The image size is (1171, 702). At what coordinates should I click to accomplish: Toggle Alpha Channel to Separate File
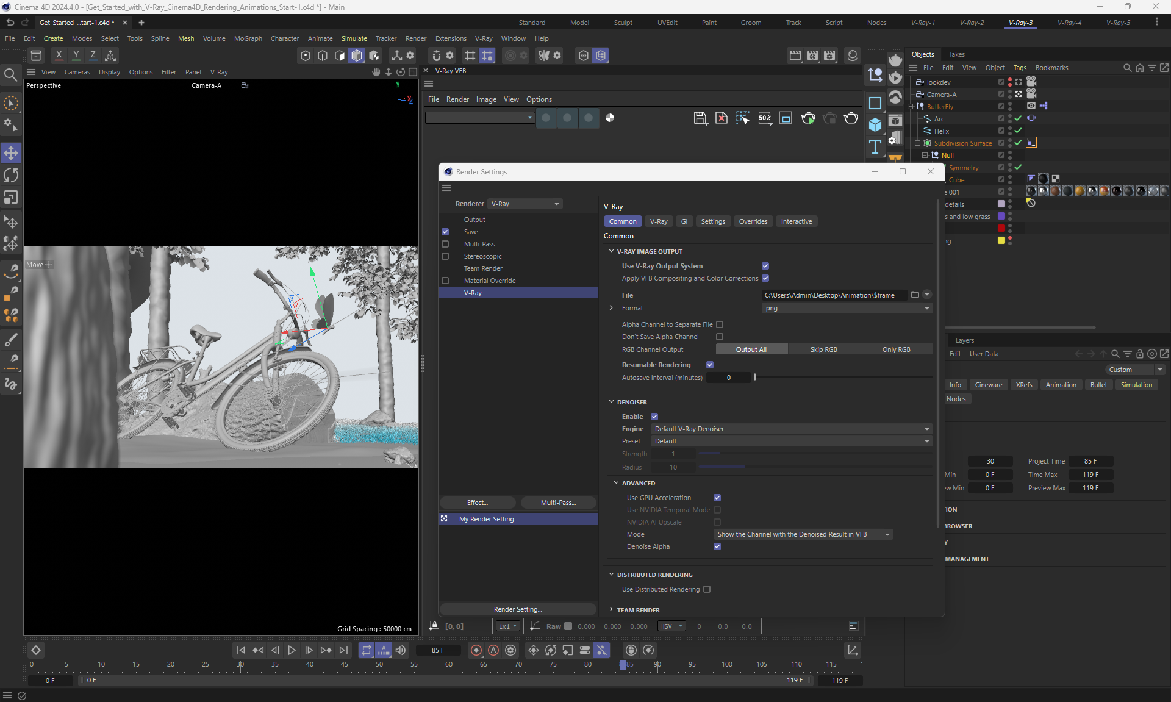click(720, 324)
